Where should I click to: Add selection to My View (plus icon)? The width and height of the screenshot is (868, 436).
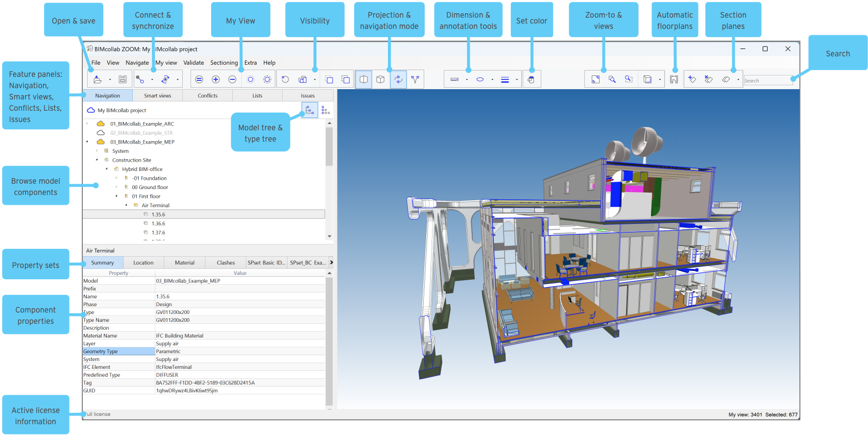point(216,79)
